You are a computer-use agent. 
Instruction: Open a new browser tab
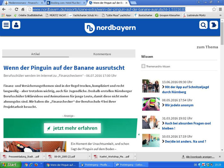(133, 3)
